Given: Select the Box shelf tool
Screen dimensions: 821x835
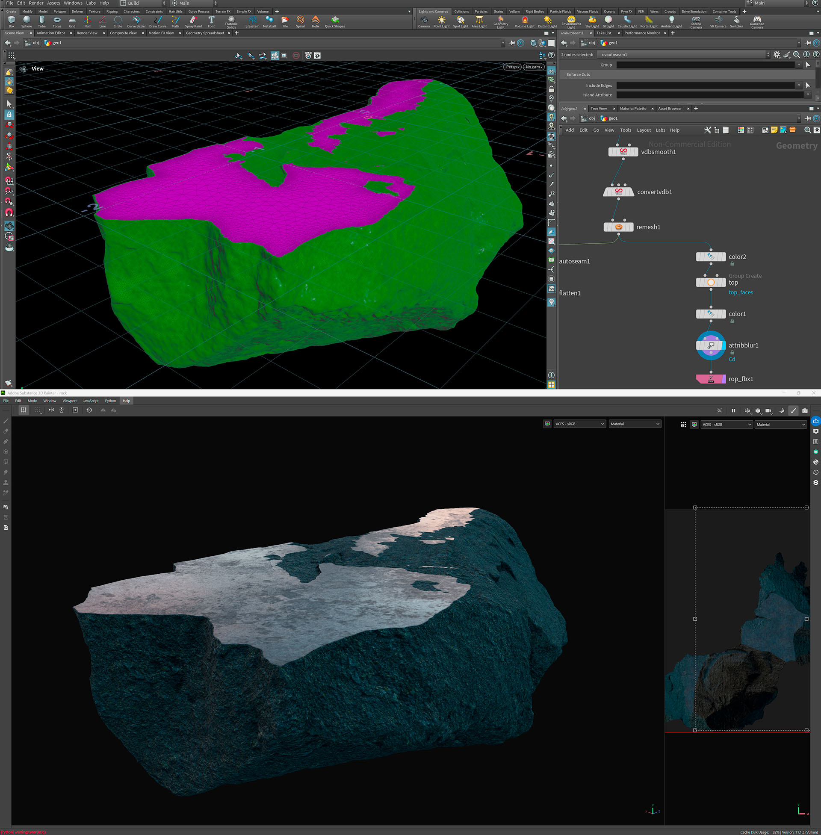Looking at the screenshot, I should click(11, 21).
